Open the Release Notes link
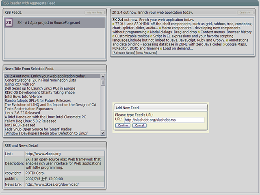 pos(123,53)
